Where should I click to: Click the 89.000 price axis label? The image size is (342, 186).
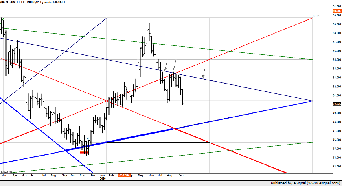coord(337,24)
